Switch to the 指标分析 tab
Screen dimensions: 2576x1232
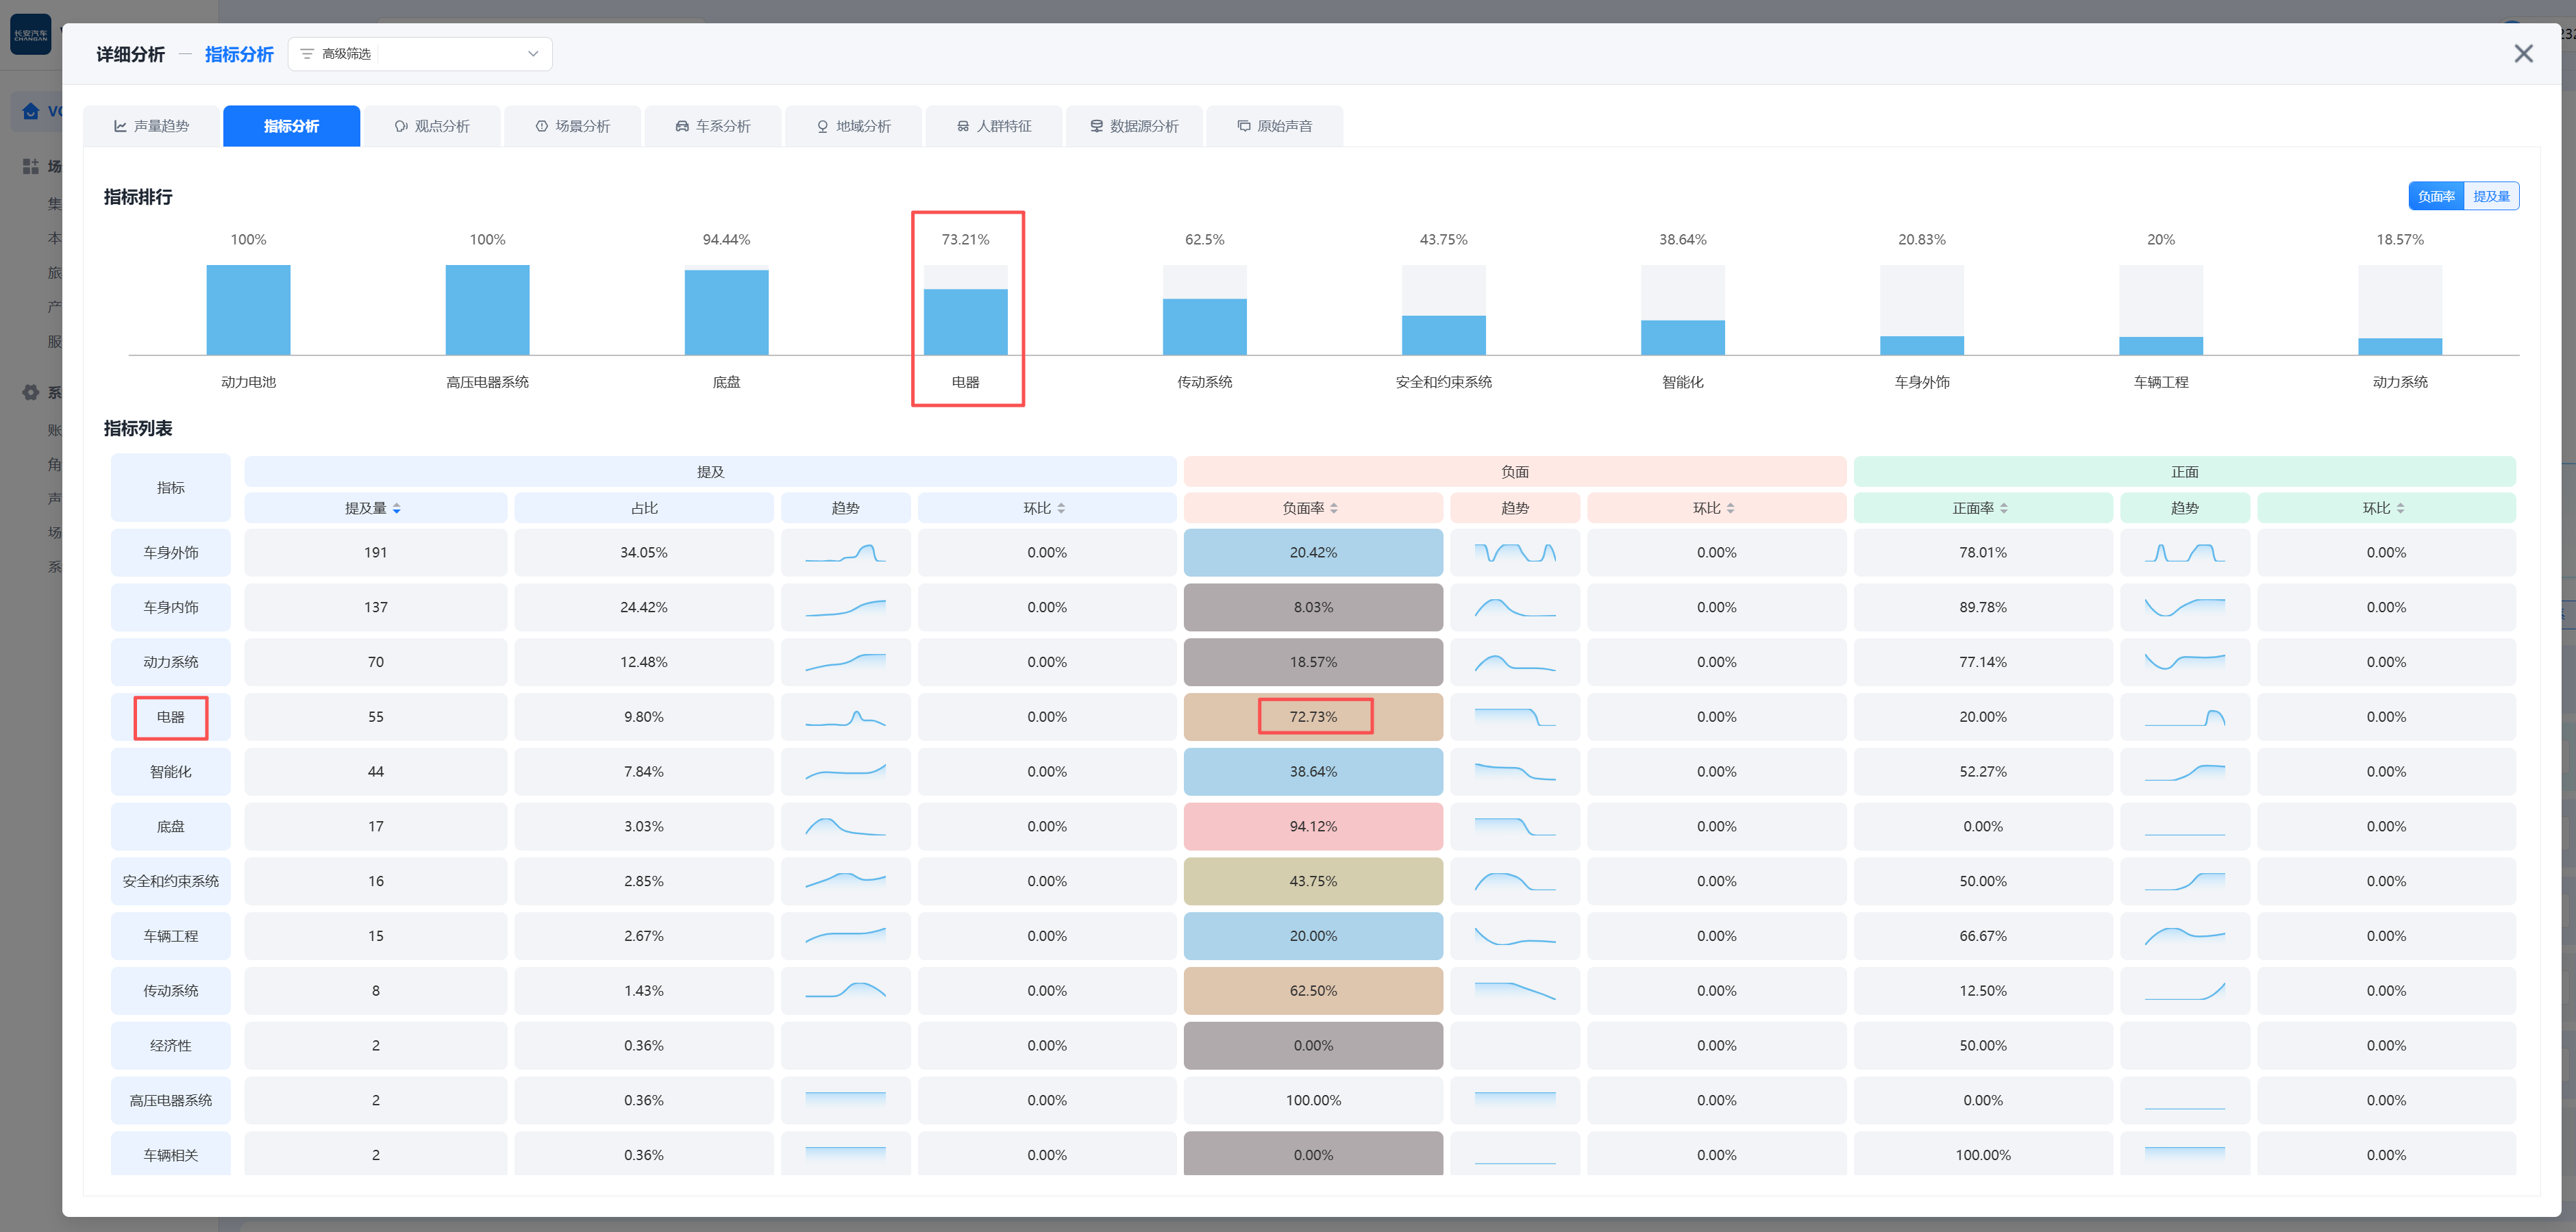click(x=291, y=126)
